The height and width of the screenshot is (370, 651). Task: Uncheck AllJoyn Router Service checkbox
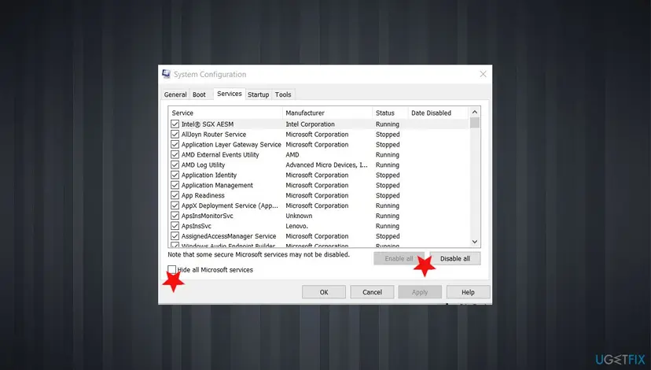175,135
